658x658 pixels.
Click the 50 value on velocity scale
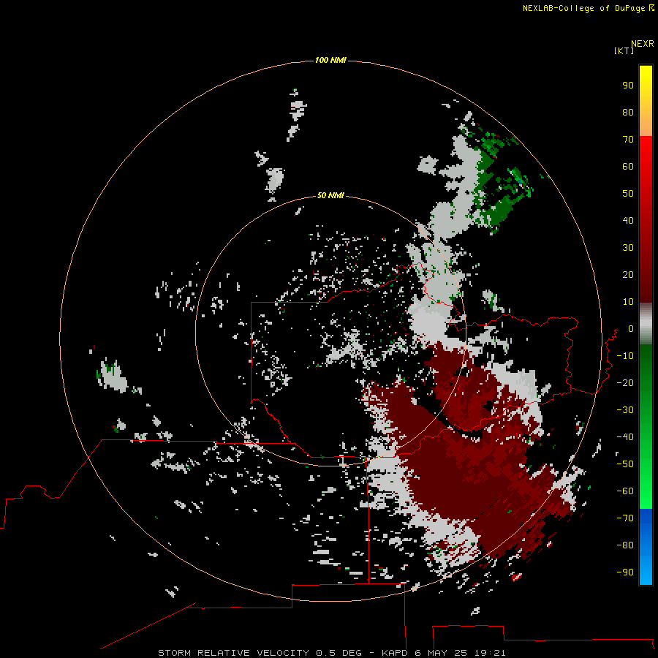pos(628,194)
